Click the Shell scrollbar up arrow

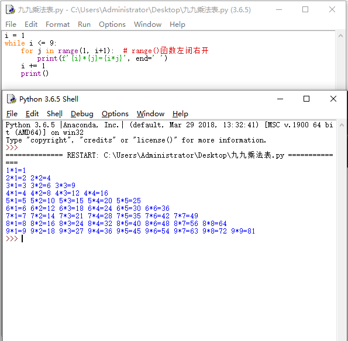[x=342, y=125]
